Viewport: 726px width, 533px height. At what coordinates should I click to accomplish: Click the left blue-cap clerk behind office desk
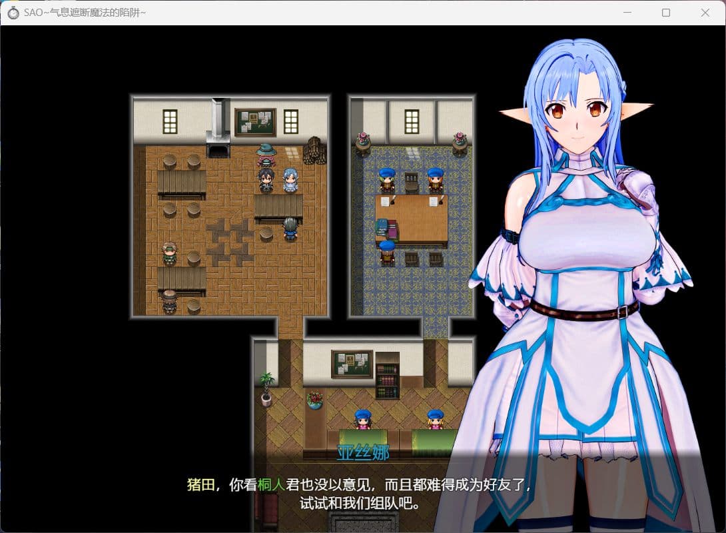tap(386, 180)
